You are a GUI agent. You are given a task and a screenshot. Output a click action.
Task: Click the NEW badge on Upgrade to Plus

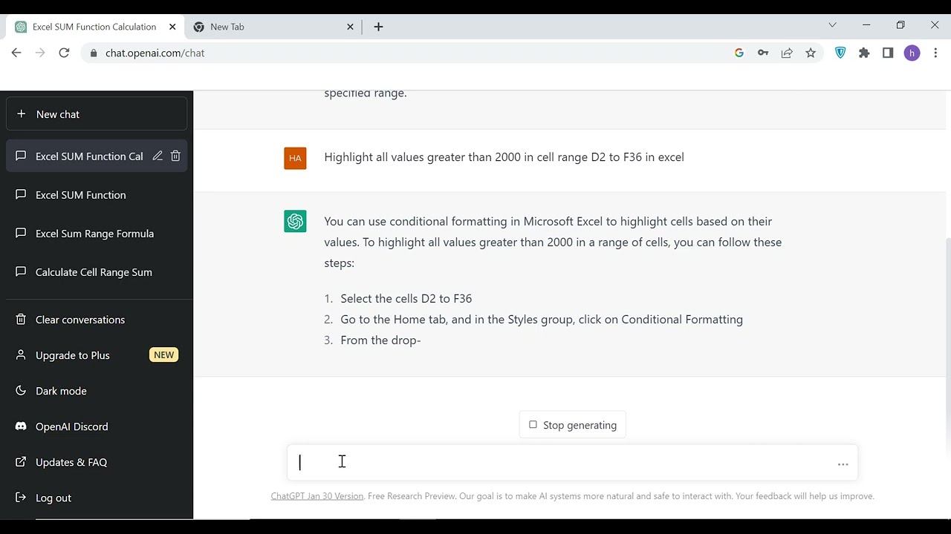coord(163,355)
